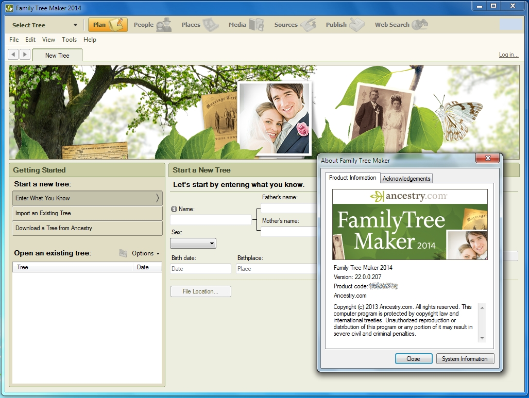Open the File menu
The height and width of the screenshot is (398, 529).
(x=14, y=40)
